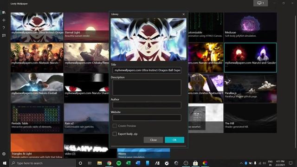
Task: Open the volume icon in system tray
Action: tap(264, 163)
